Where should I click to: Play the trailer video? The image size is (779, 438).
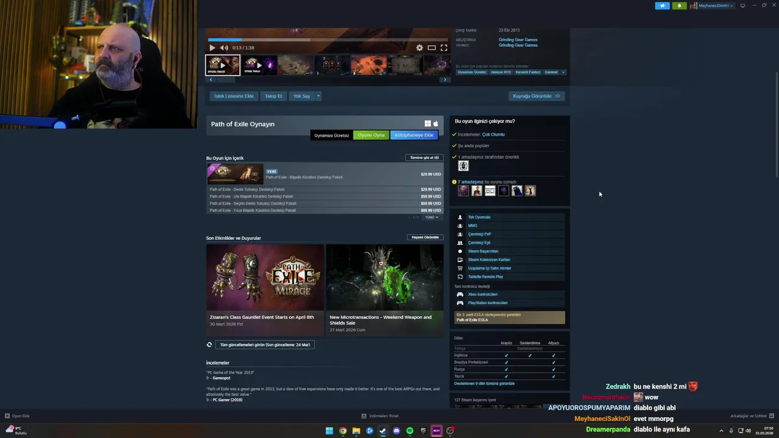click(212, 47)
